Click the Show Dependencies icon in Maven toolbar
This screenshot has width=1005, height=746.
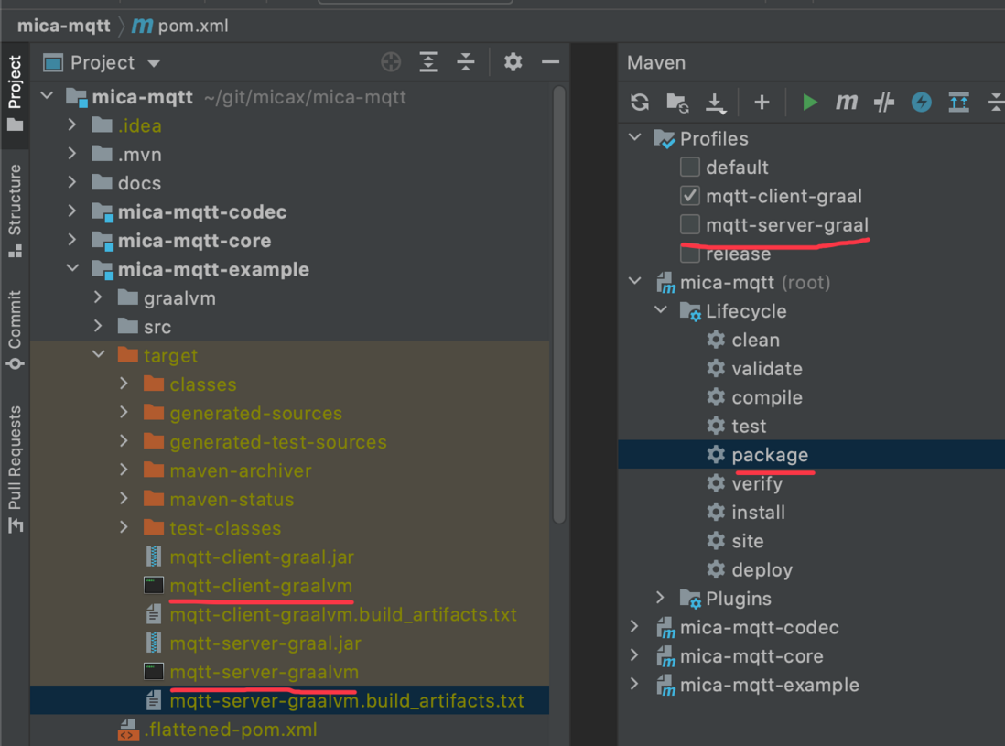coord(959,102)
